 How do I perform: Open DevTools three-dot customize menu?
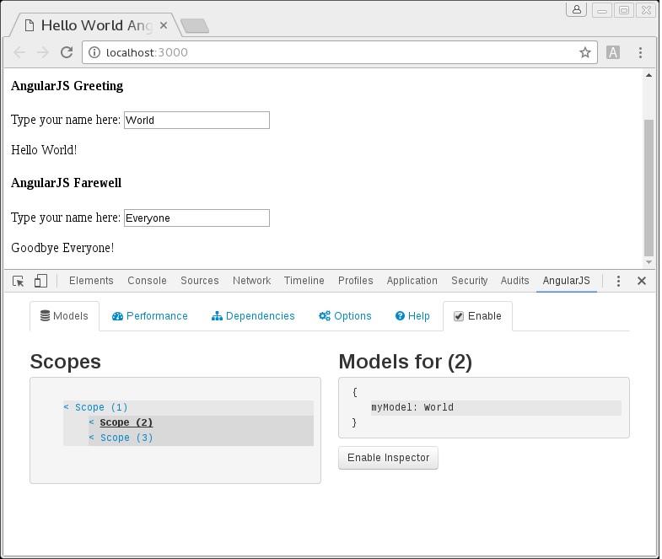pos(618,281)
